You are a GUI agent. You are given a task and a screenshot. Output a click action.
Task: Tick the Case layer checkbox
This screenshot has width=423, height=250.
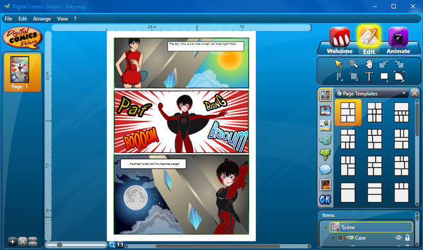pyautogui.click(x=340, y=237)
